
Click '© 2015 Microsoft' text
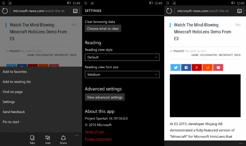click(x=98, y=125)
